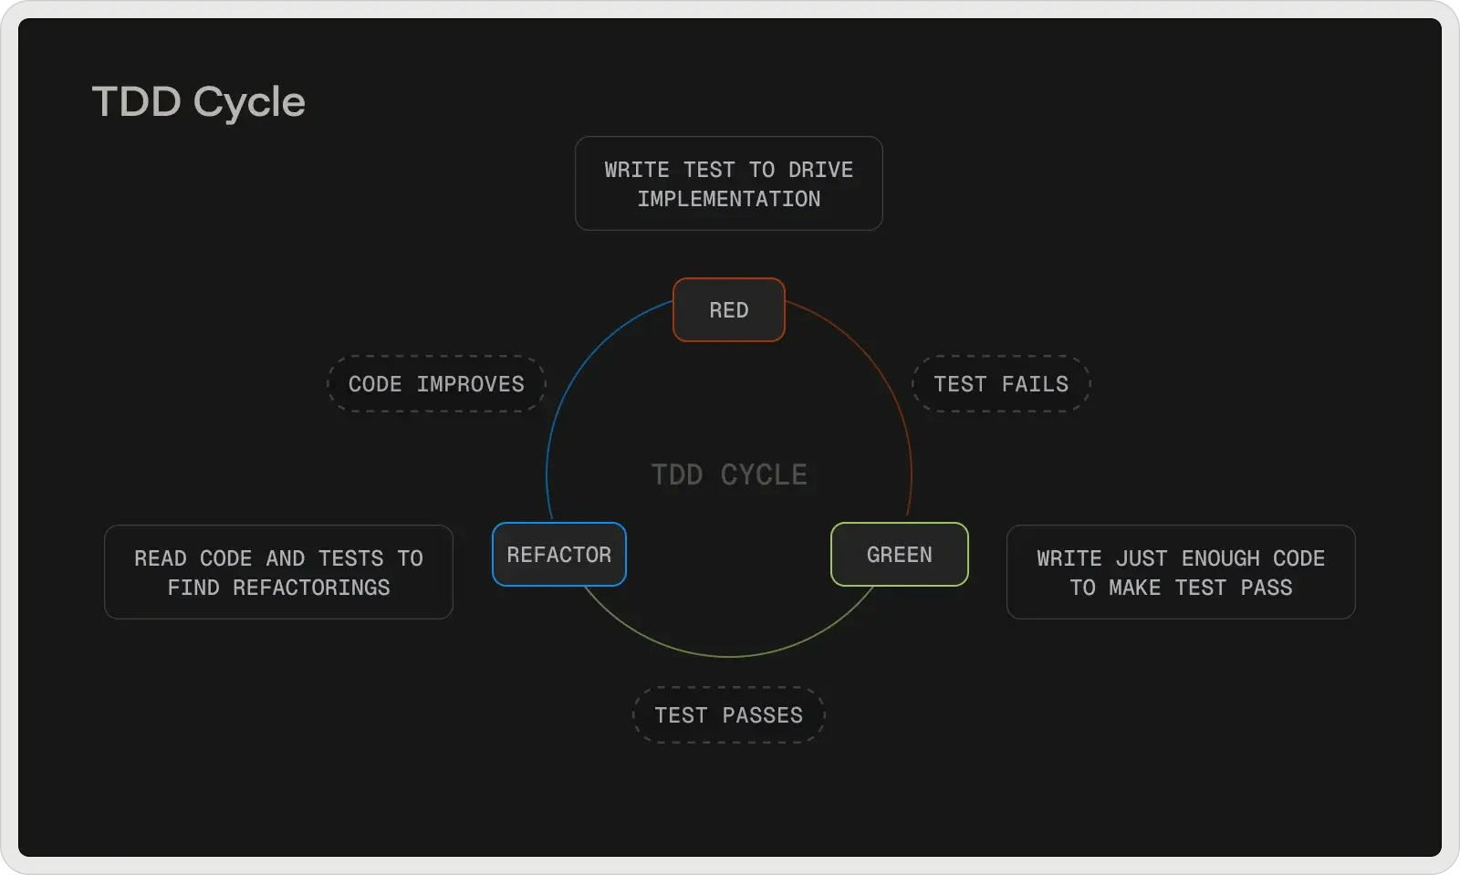Image resolution: width=1460 pixels, height=875 pixels.
Task: Click WRITE JUST ENOUGH CODE box
Action: pyautogui.click(x=1180, y=572)
